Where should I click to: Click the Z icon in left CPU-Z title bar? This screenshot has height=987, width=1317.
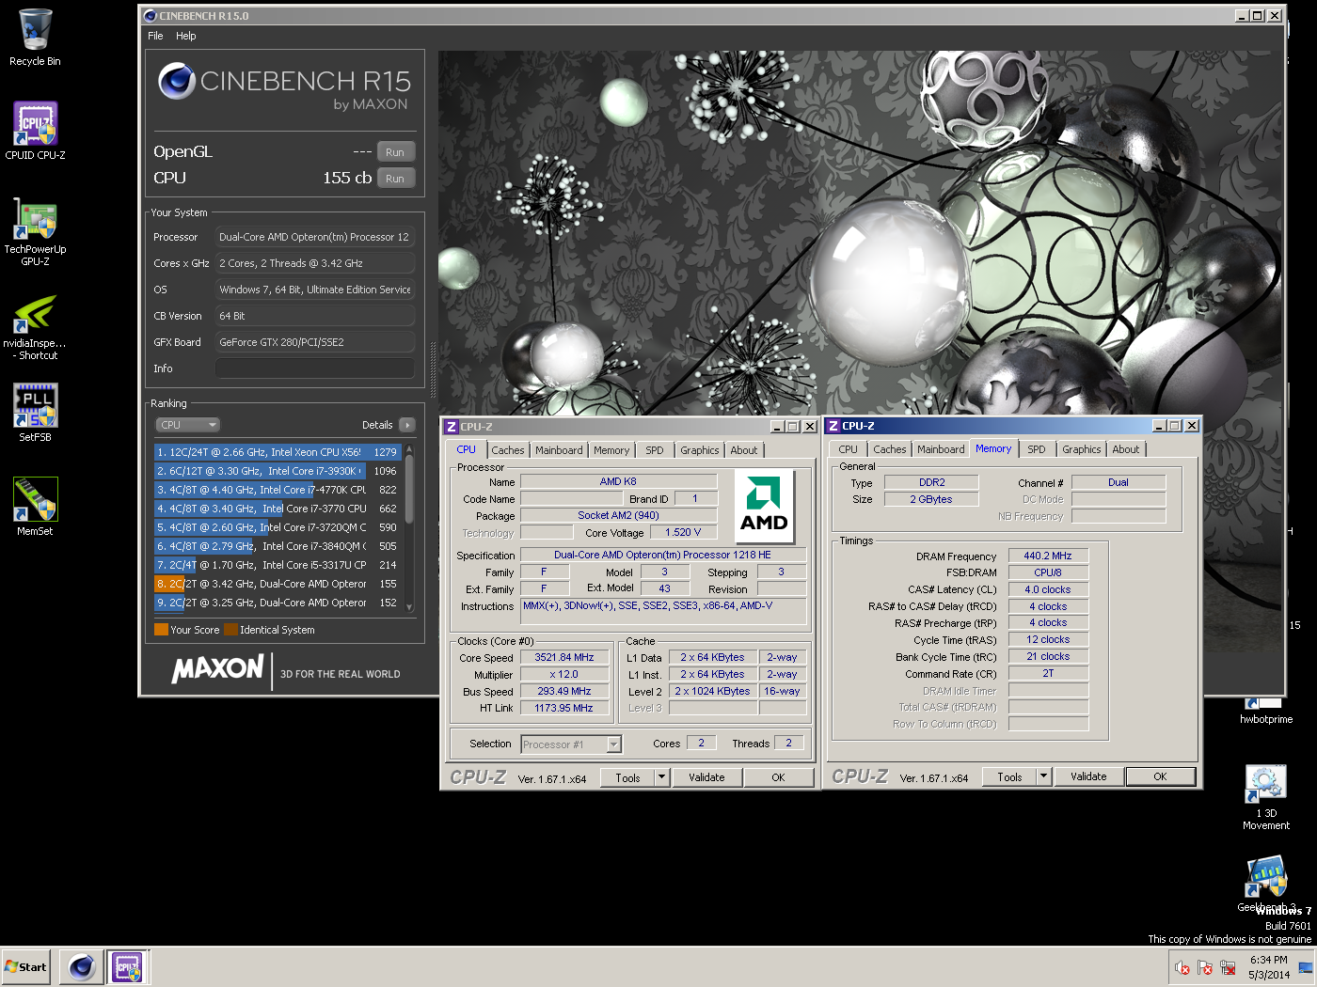451,427
